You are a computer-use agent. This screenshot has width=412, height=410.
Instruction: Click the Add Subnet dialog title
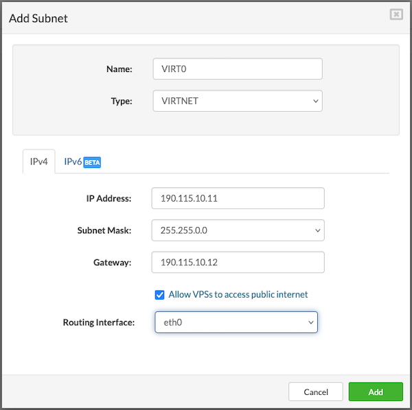[x=38, y=19]
